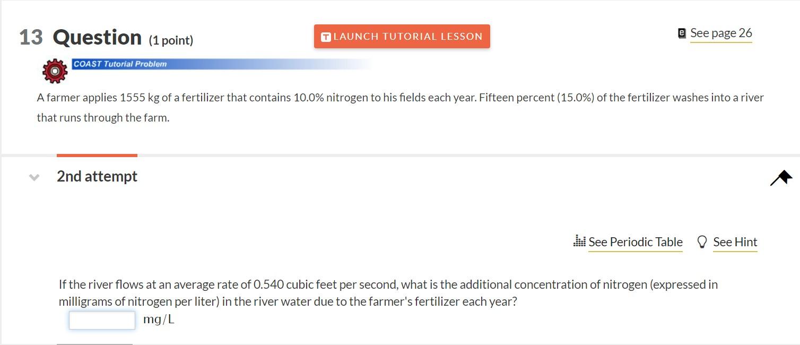Click inside the answer input box
800x345 pixels.
point(101,319)
